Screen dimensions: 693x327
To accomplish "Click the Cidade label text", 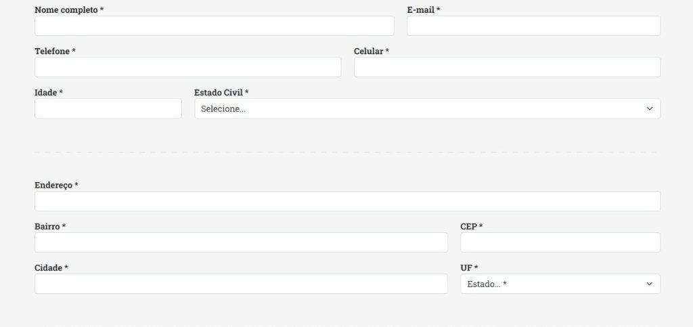I will pyautogui.click(x=49, y=267).
